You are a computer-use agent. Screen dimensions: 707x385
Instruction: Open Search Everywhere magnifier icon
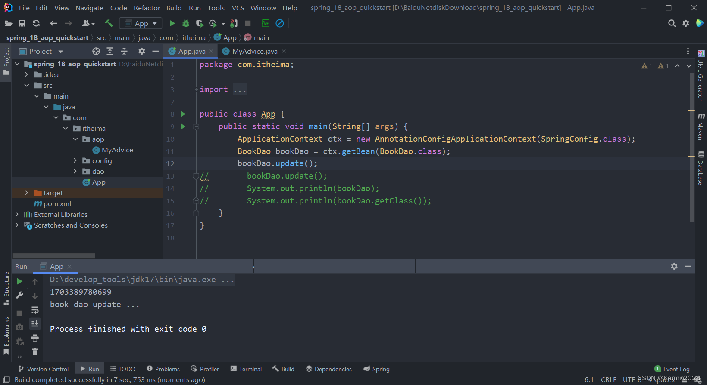pyautogui.click(x=672, y=23)
